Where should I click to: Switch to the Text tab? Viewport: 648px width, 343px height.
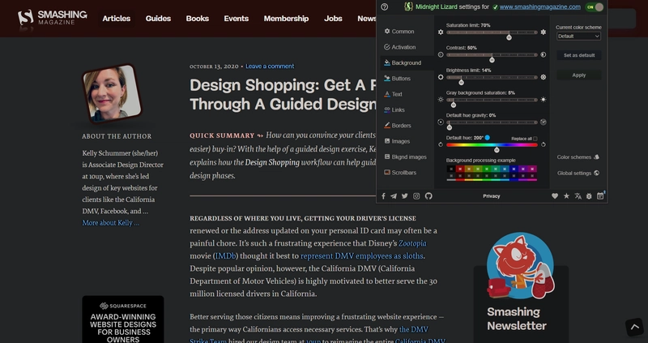click(x=407, y=94)
